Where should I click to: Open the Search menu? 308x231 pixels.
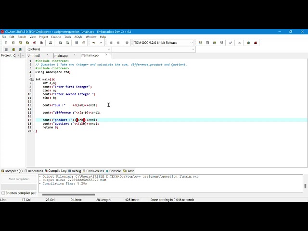[22, 37]
